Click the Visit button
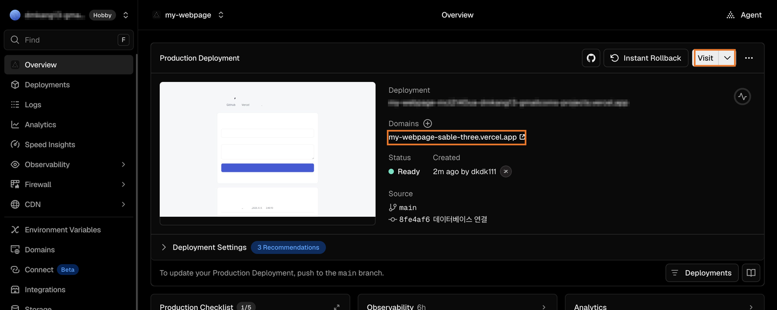The height and width of the screenshot is (310, 777). coord(706,58)
